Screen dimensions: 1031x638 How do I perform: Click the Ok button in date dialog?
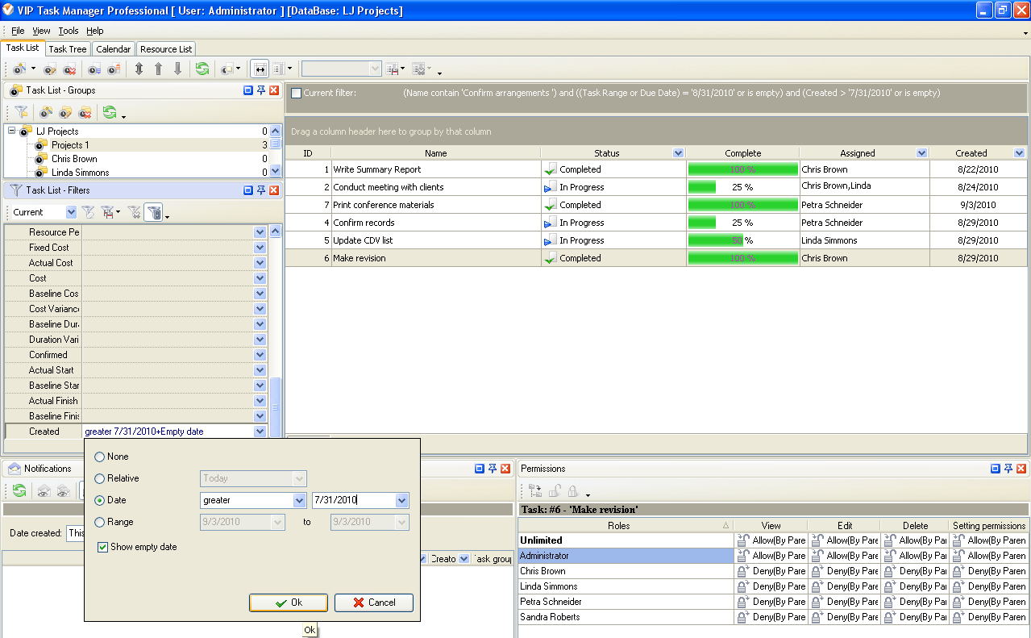click(288, 603)
